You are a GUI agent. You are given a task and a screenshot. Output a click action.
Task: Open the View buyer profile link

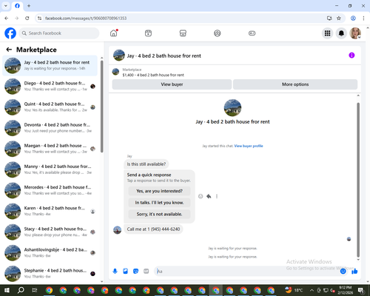249,146
